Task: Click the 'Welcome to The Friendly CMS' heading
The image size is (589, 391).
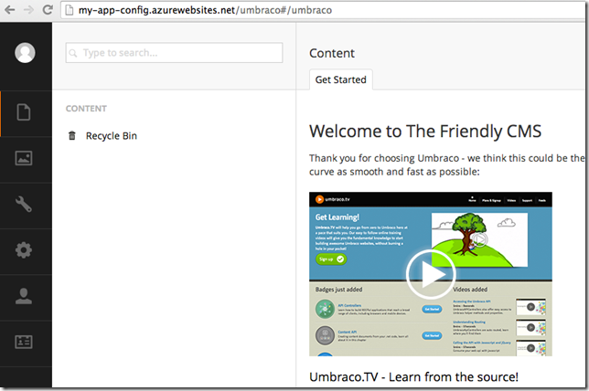Action: click(425, 132)
